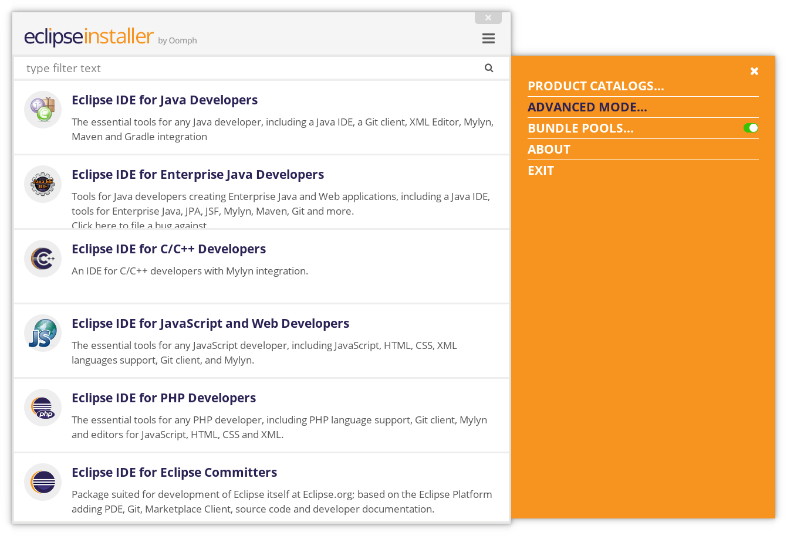
Task: Click the Enterprise Java IDE gear icon
Action: 43,184
